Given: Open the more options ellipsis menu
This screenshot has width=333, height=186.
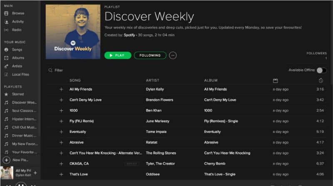Looking at the screenshot, I should pos(173,55).
